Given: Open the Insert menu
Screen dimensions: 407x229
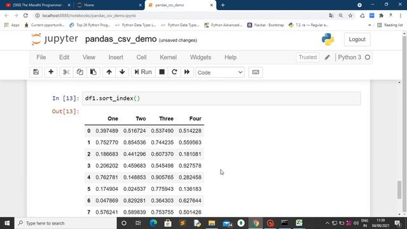Looking at the screenshot, I should [x=116, y=57].
